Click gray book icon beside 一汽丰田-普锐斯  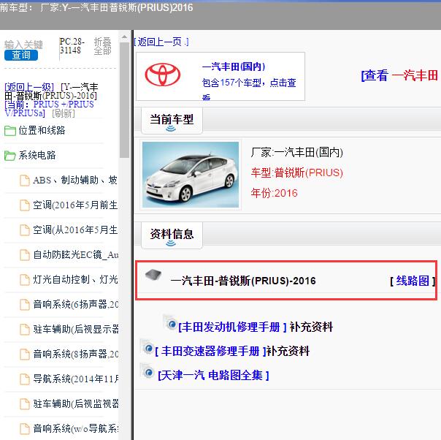[x=153, y=275]
